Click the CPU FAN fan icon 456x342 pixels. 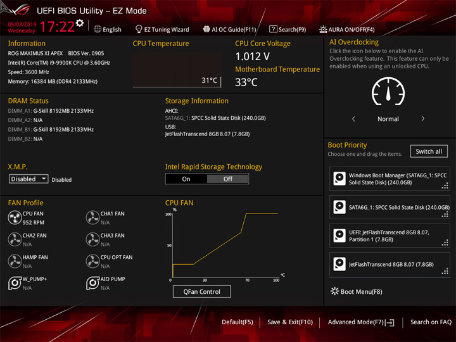coord(15,217)
